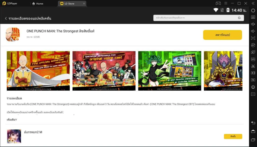Click the มังกรหยก2 M app icon
Viewport: 257px width, 147px height.
click(x=14, y=136)
